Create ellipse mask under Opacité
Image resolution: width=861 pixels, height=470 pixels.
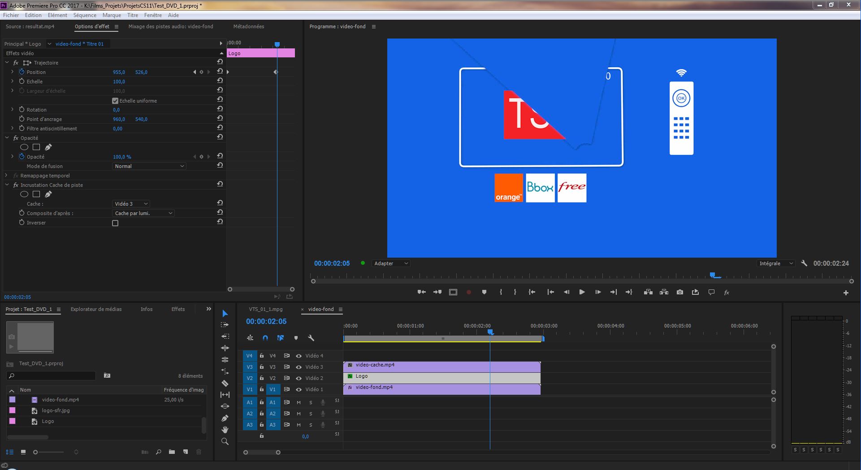click(x=24, y=147)
